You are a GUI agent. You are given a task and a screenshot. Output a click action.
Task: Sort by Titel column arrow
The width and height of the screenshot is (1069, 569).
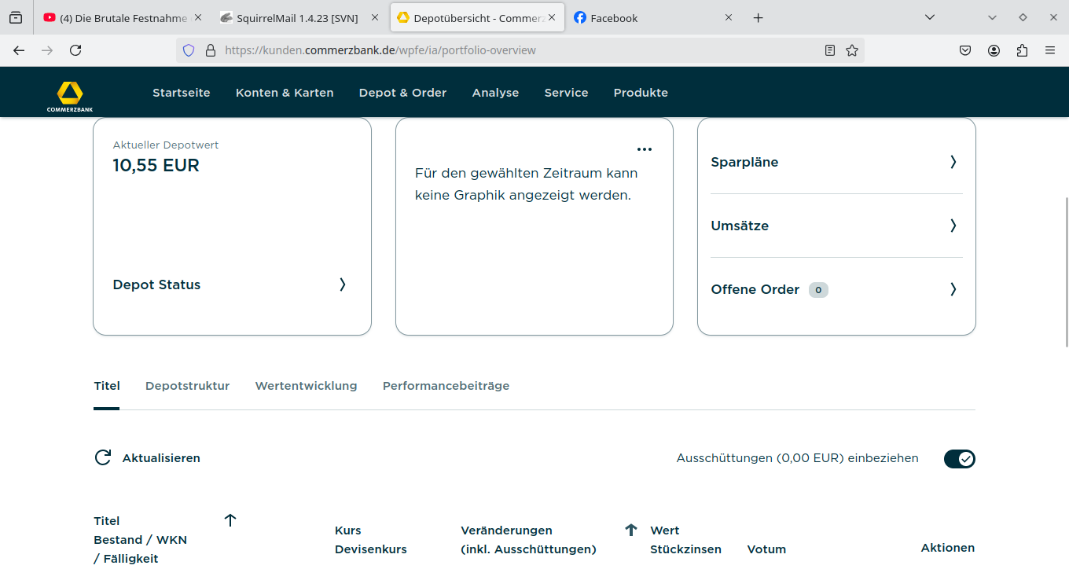(230, 520)
